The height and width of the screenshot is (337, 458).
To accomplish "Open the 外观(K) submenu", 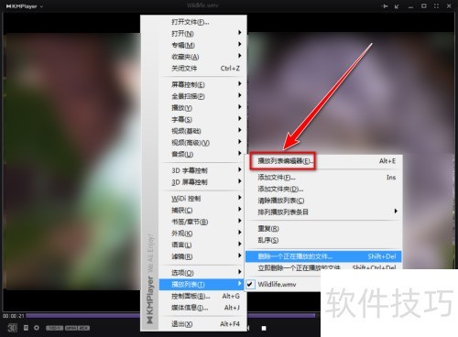I will pyautogui.click(x=202, y=234).
